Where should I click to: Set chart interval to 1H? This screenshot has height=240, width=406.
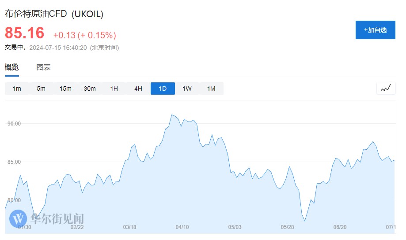pos(114,89)
